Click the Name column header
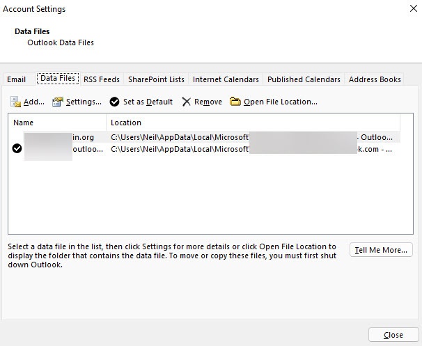 tap(57, 123)
